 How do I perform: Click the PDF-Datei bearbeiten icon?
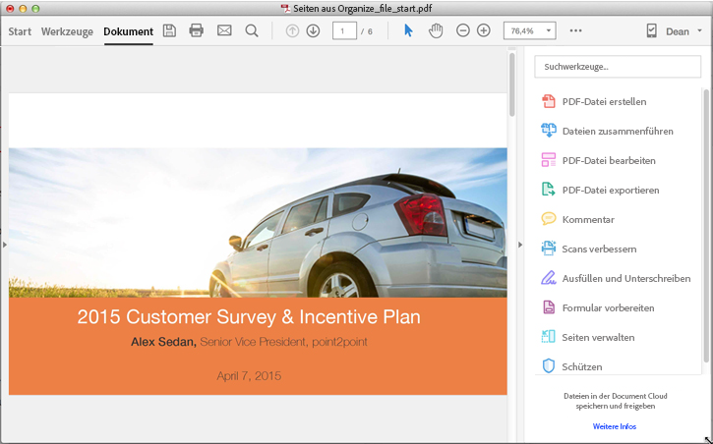coord(549,160)
